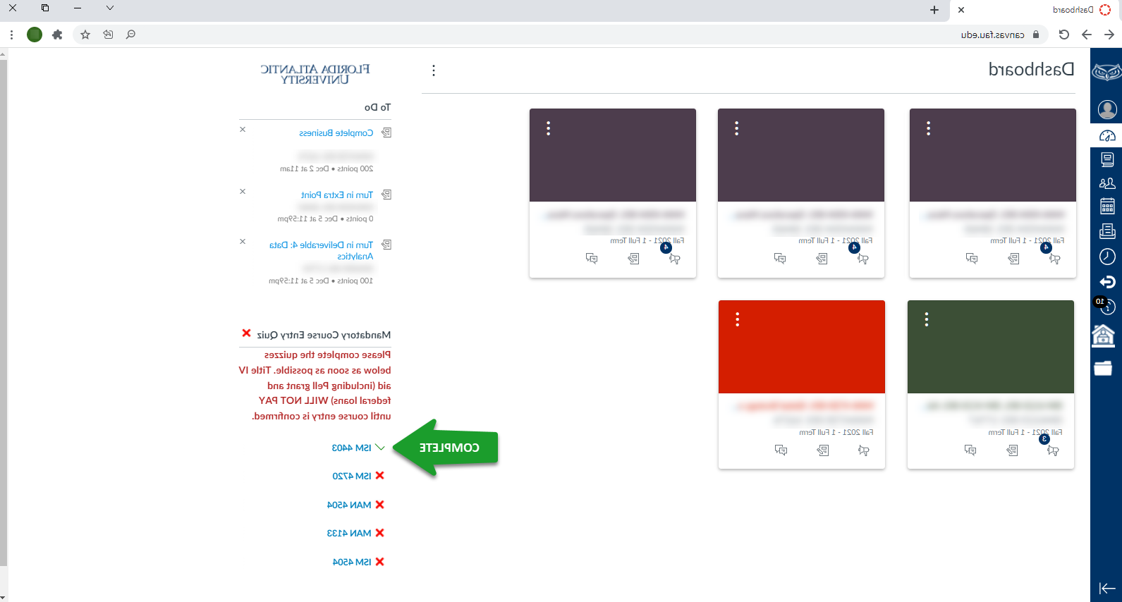This screenshot has height=602, width=1122.
Task: Open the ISM 4504 quiz link
Action: (x=352, y=563)
